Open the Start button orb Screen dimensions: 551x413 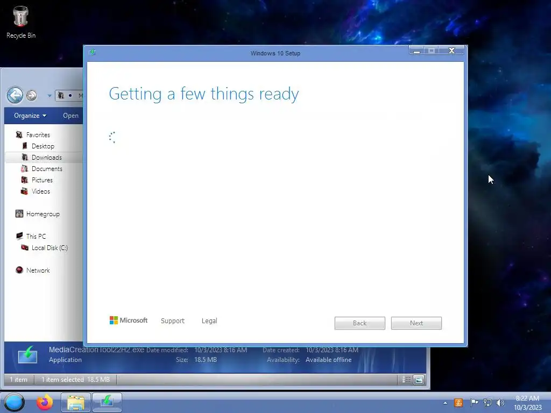coord(14,402)
